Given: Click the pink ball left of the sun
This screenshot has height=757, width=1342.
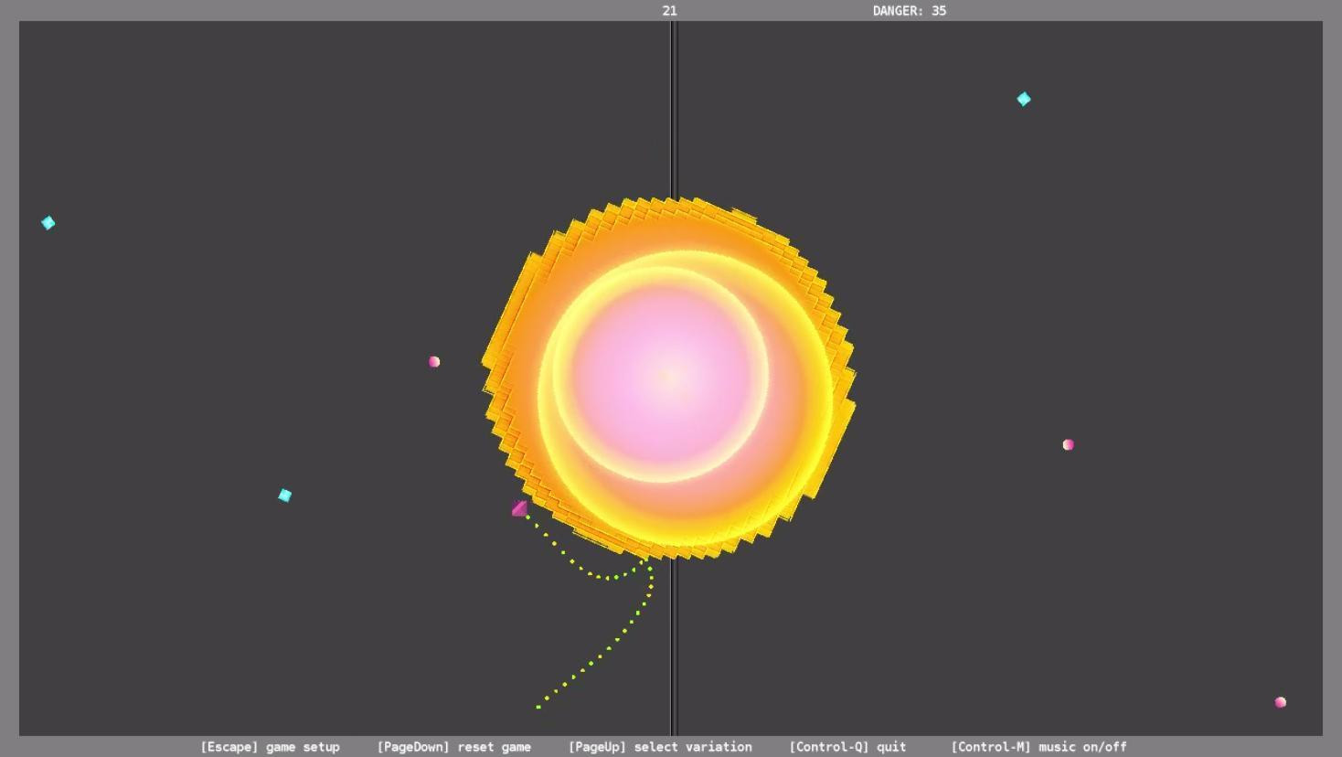Looking at the screenshot, I should (x=434, y=362).
